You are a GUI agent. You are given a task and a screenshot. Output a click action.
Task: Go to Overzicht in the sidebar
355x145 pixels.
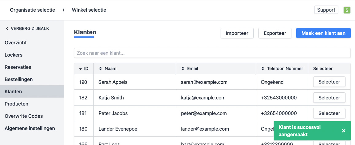16,43
